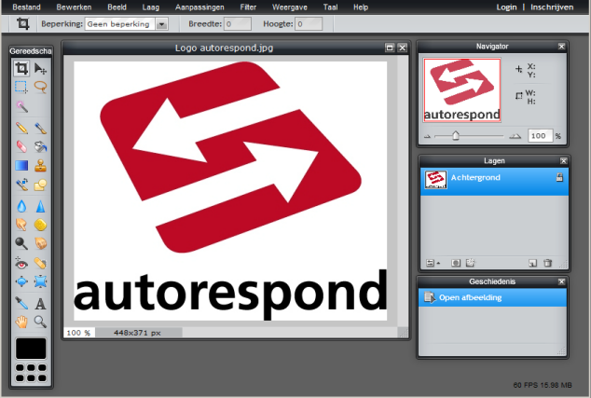Open the Help menu

[x=361, y=7]
